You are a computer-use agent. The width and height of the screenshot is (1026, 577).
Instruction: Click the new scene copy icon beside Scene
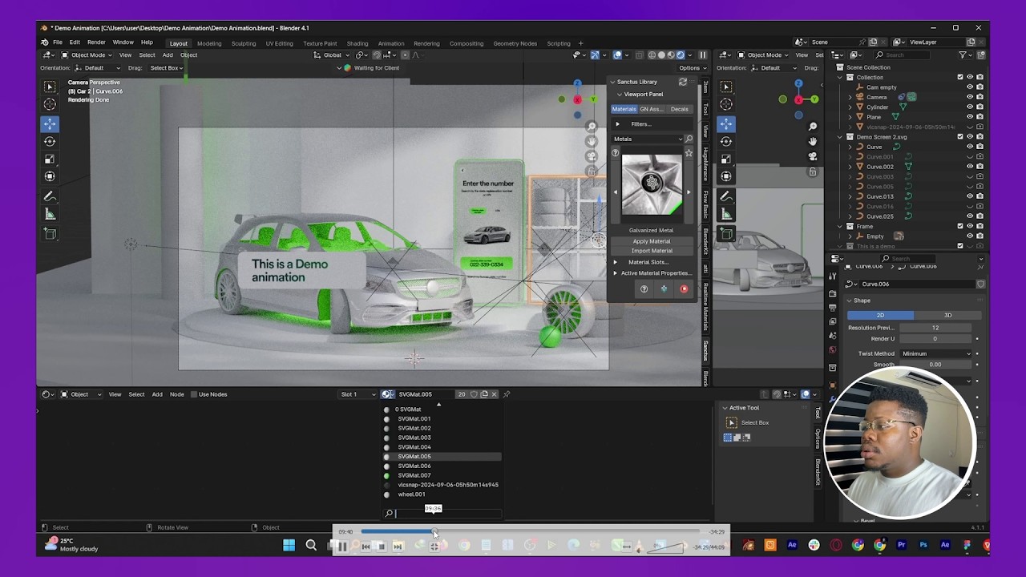873,42
